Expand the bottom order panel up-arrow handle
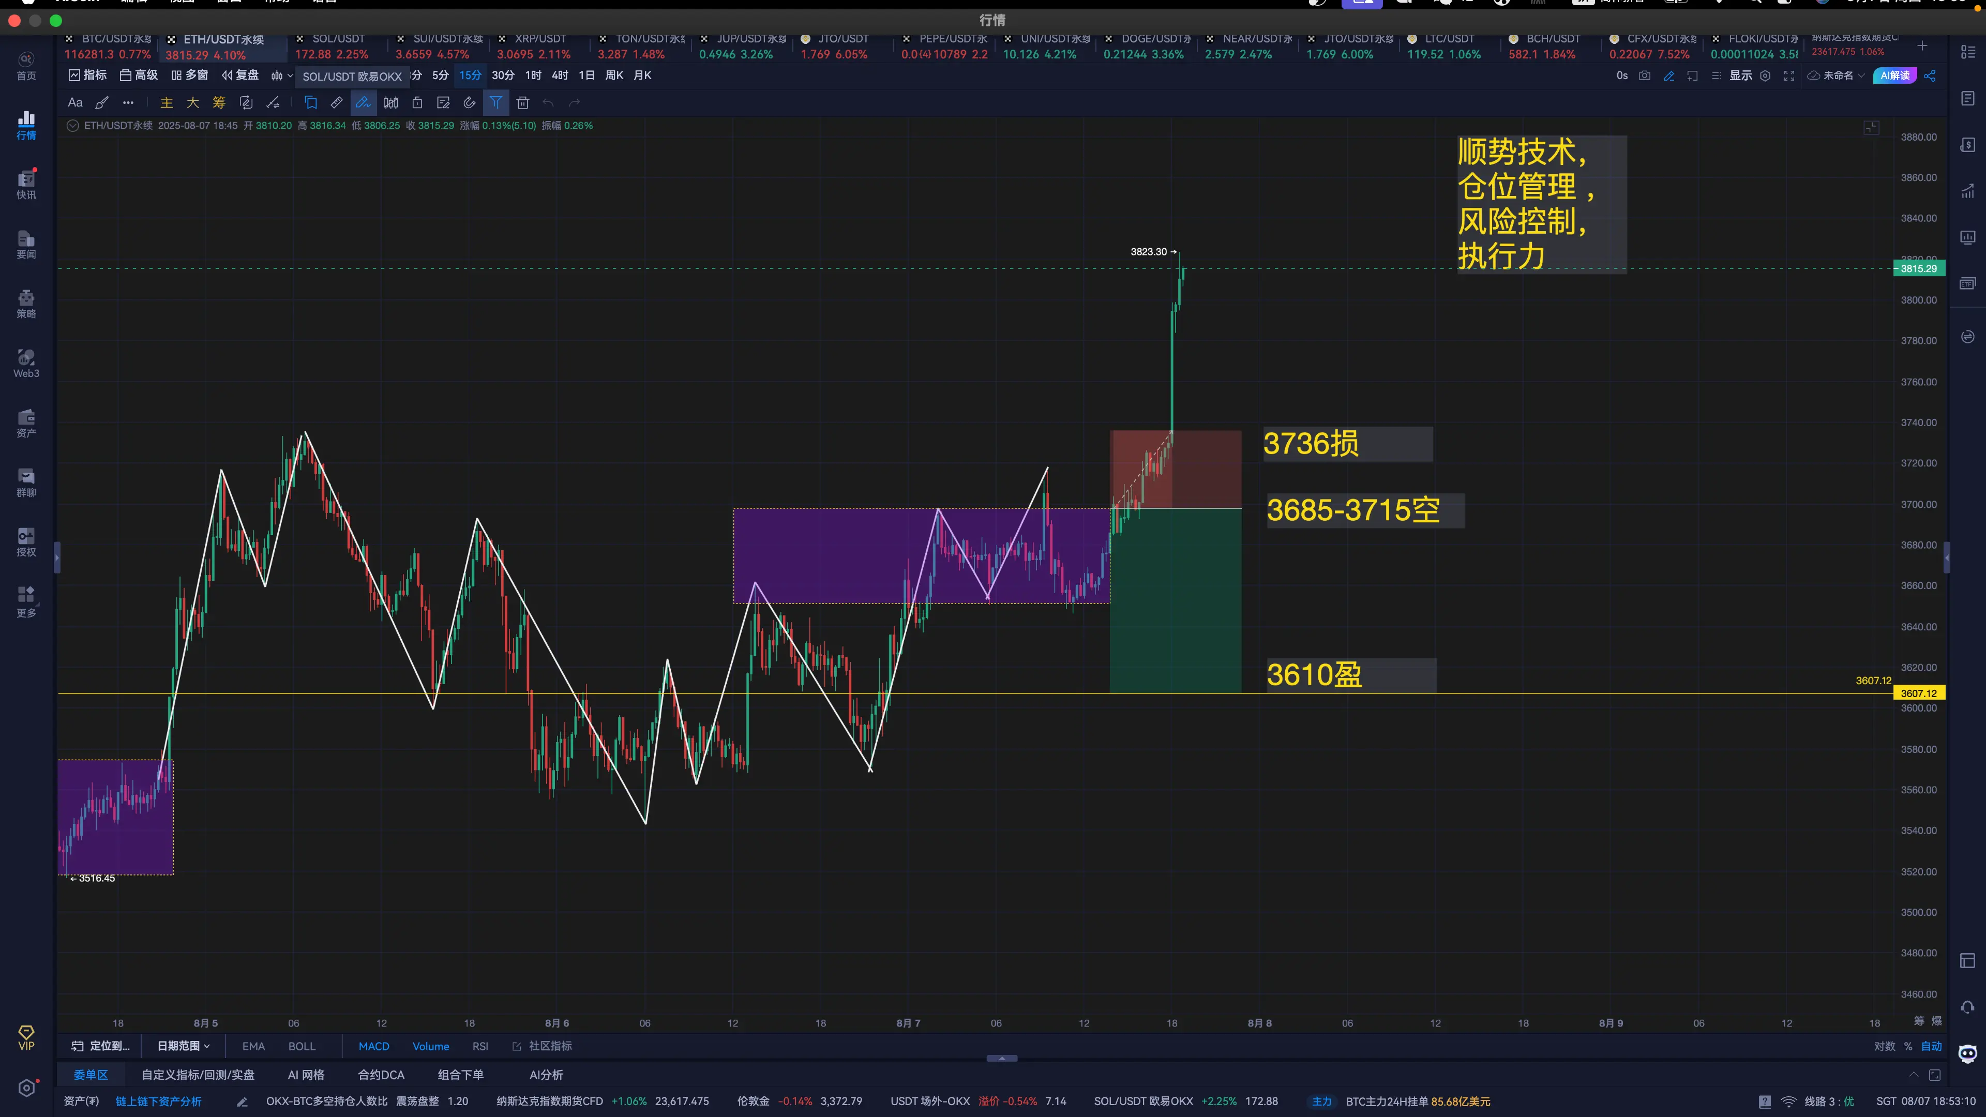The image size is (1986, 1117). tap(1001, 1059)
